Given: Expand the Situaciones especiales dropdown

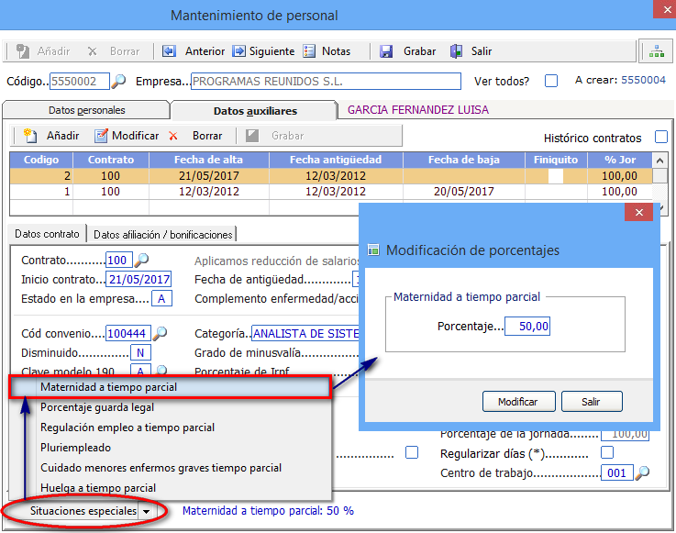Looking at the screenshot, I should [145, 511].
